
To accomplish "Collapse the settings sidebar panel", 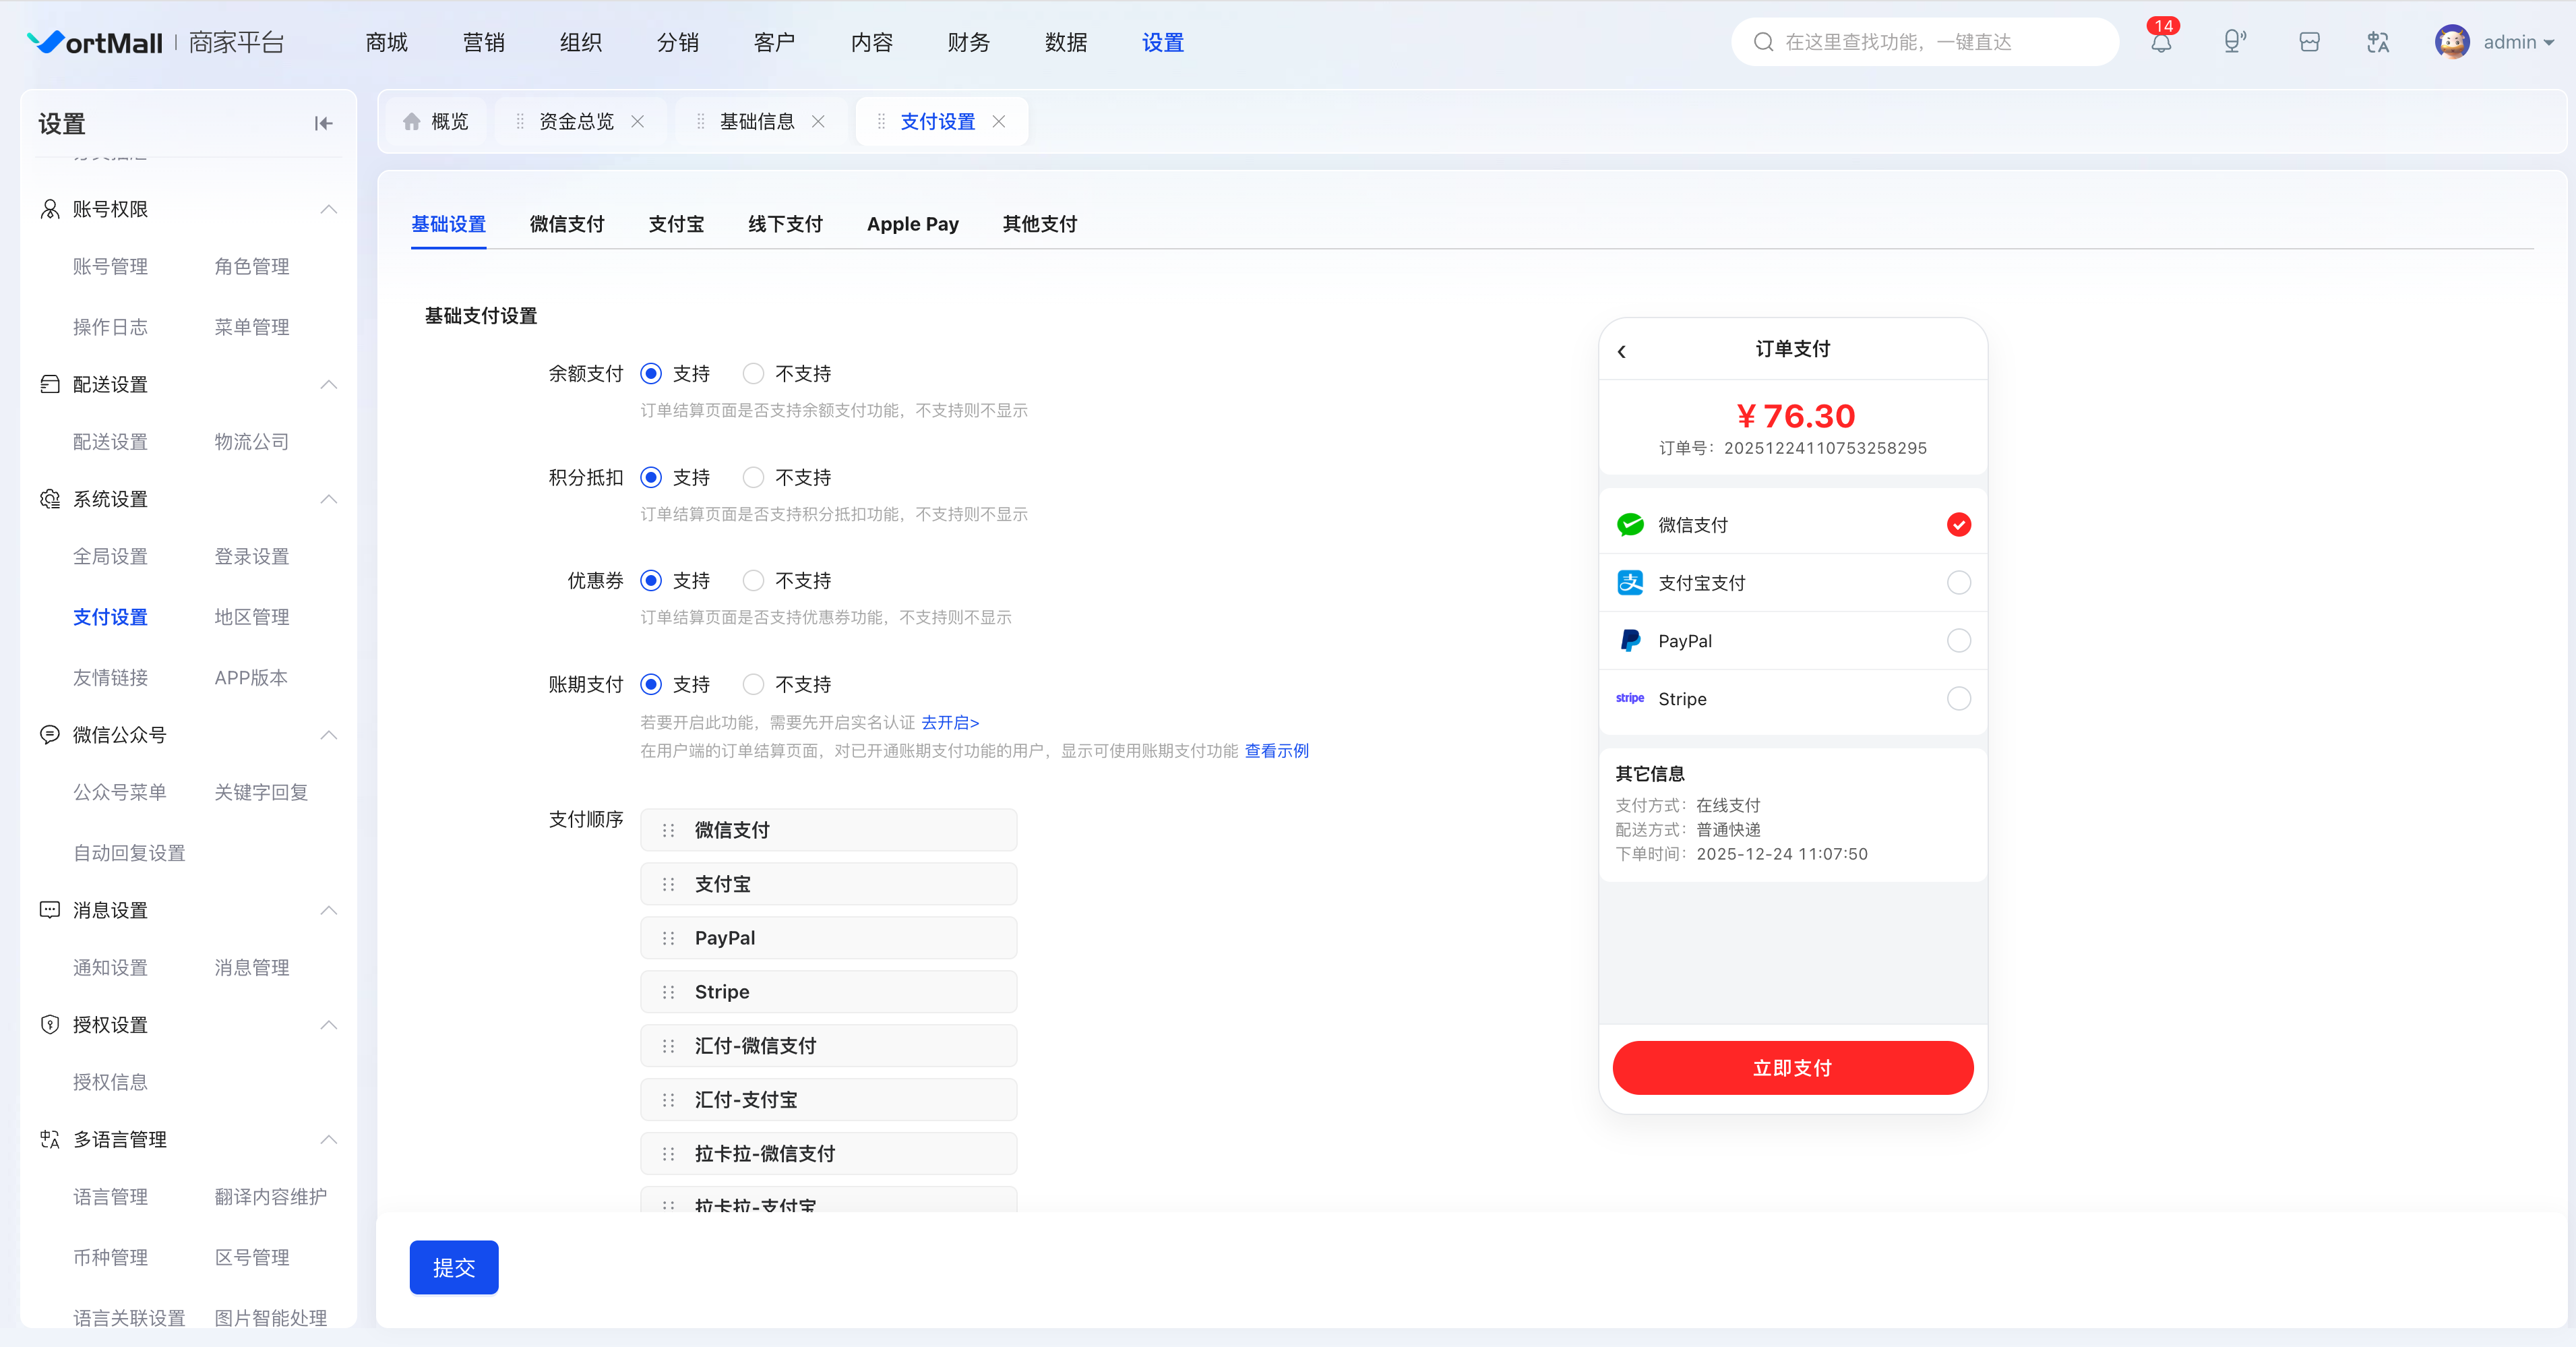I will click(x=323, y=123).
